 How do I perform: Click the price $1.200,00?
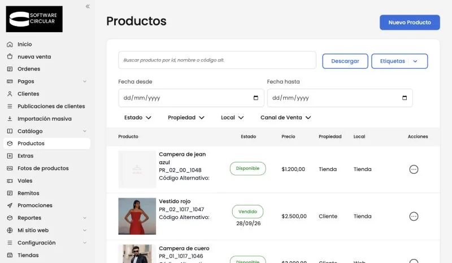(293, 169)
